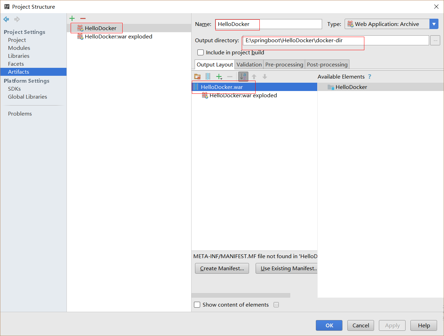
Task: Move element down with the arrow icon
Action: [265, 76]
